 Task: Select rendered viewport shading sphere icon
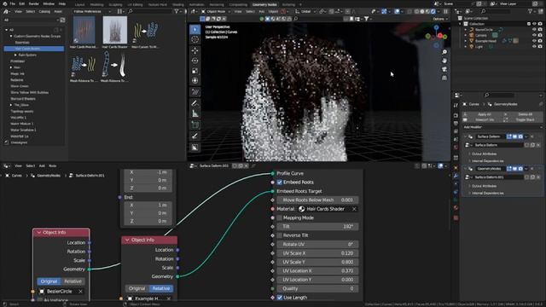tap(433, 11)
